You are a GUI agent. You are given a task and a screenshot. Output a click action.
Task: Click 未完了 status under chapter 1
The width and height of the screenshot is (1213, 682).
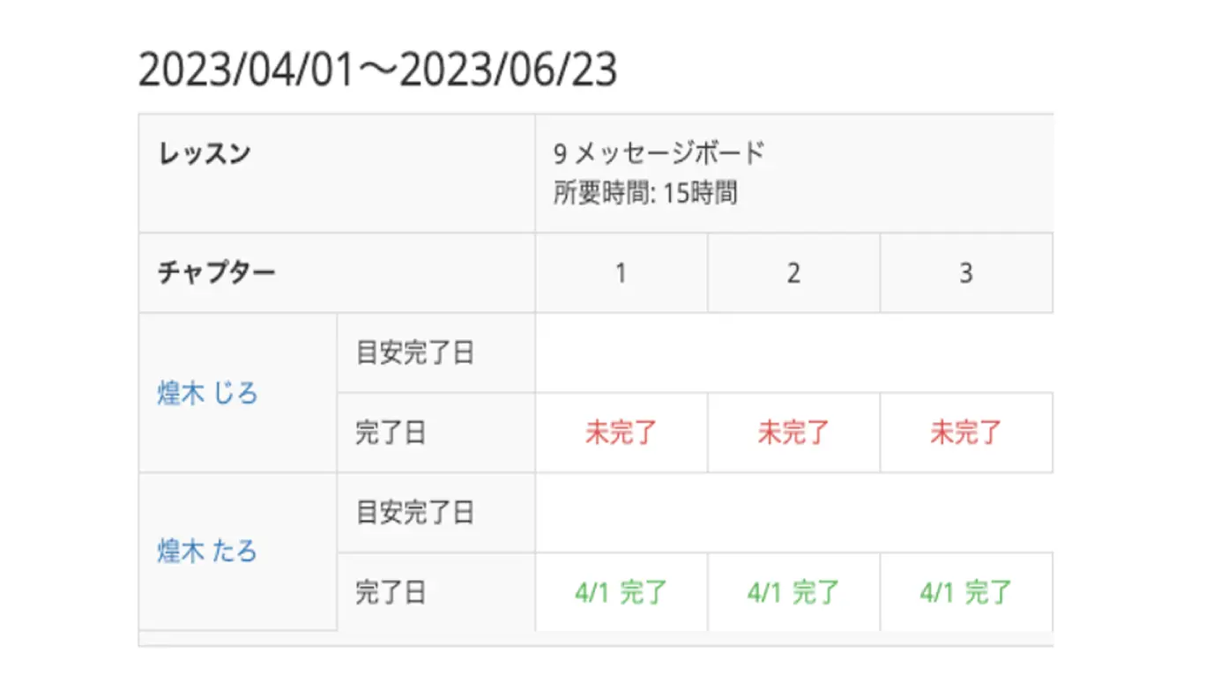(621, 433)
